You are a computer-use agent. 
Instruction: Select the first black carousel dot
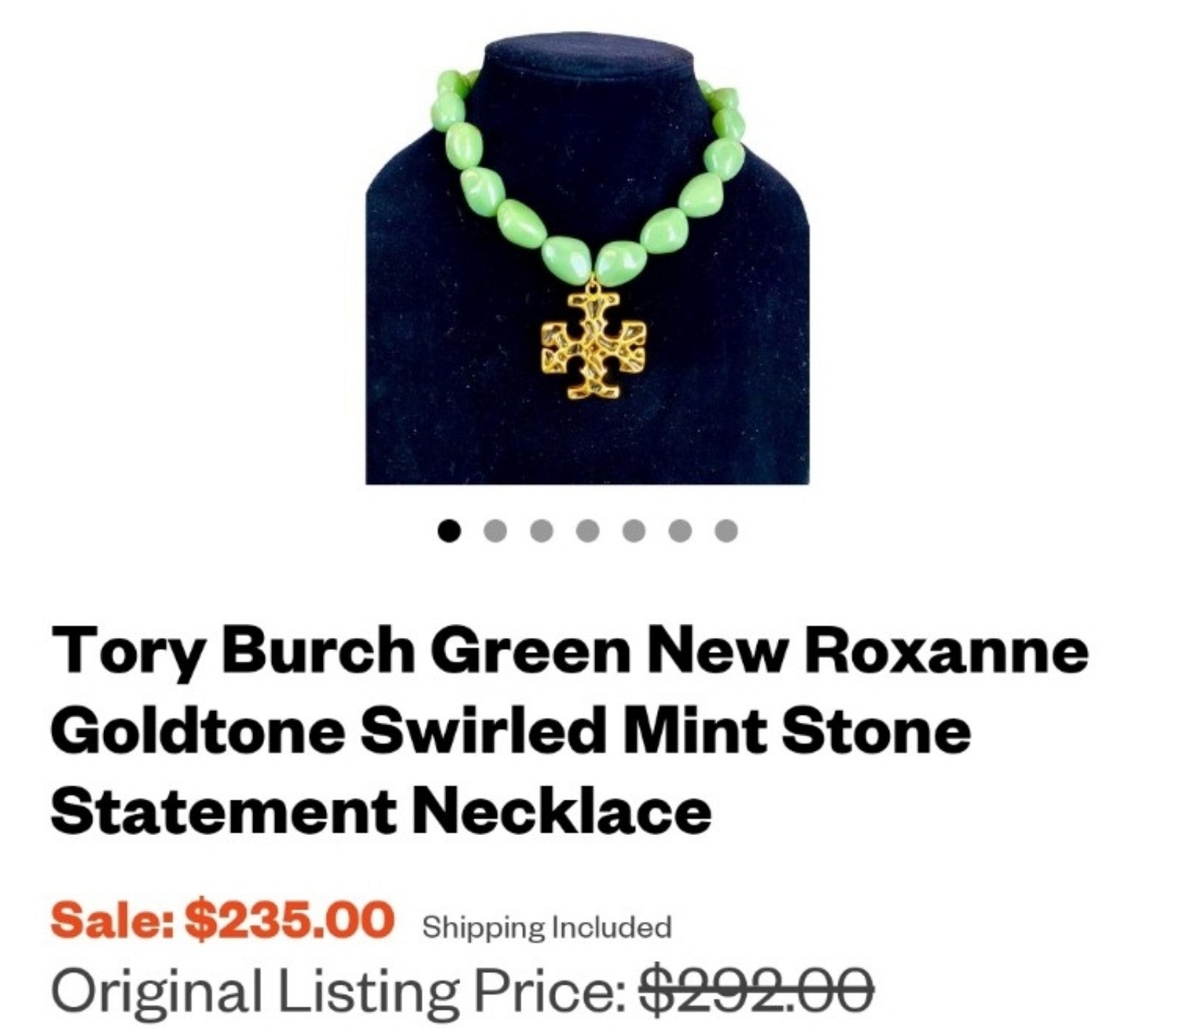[448, 530]
